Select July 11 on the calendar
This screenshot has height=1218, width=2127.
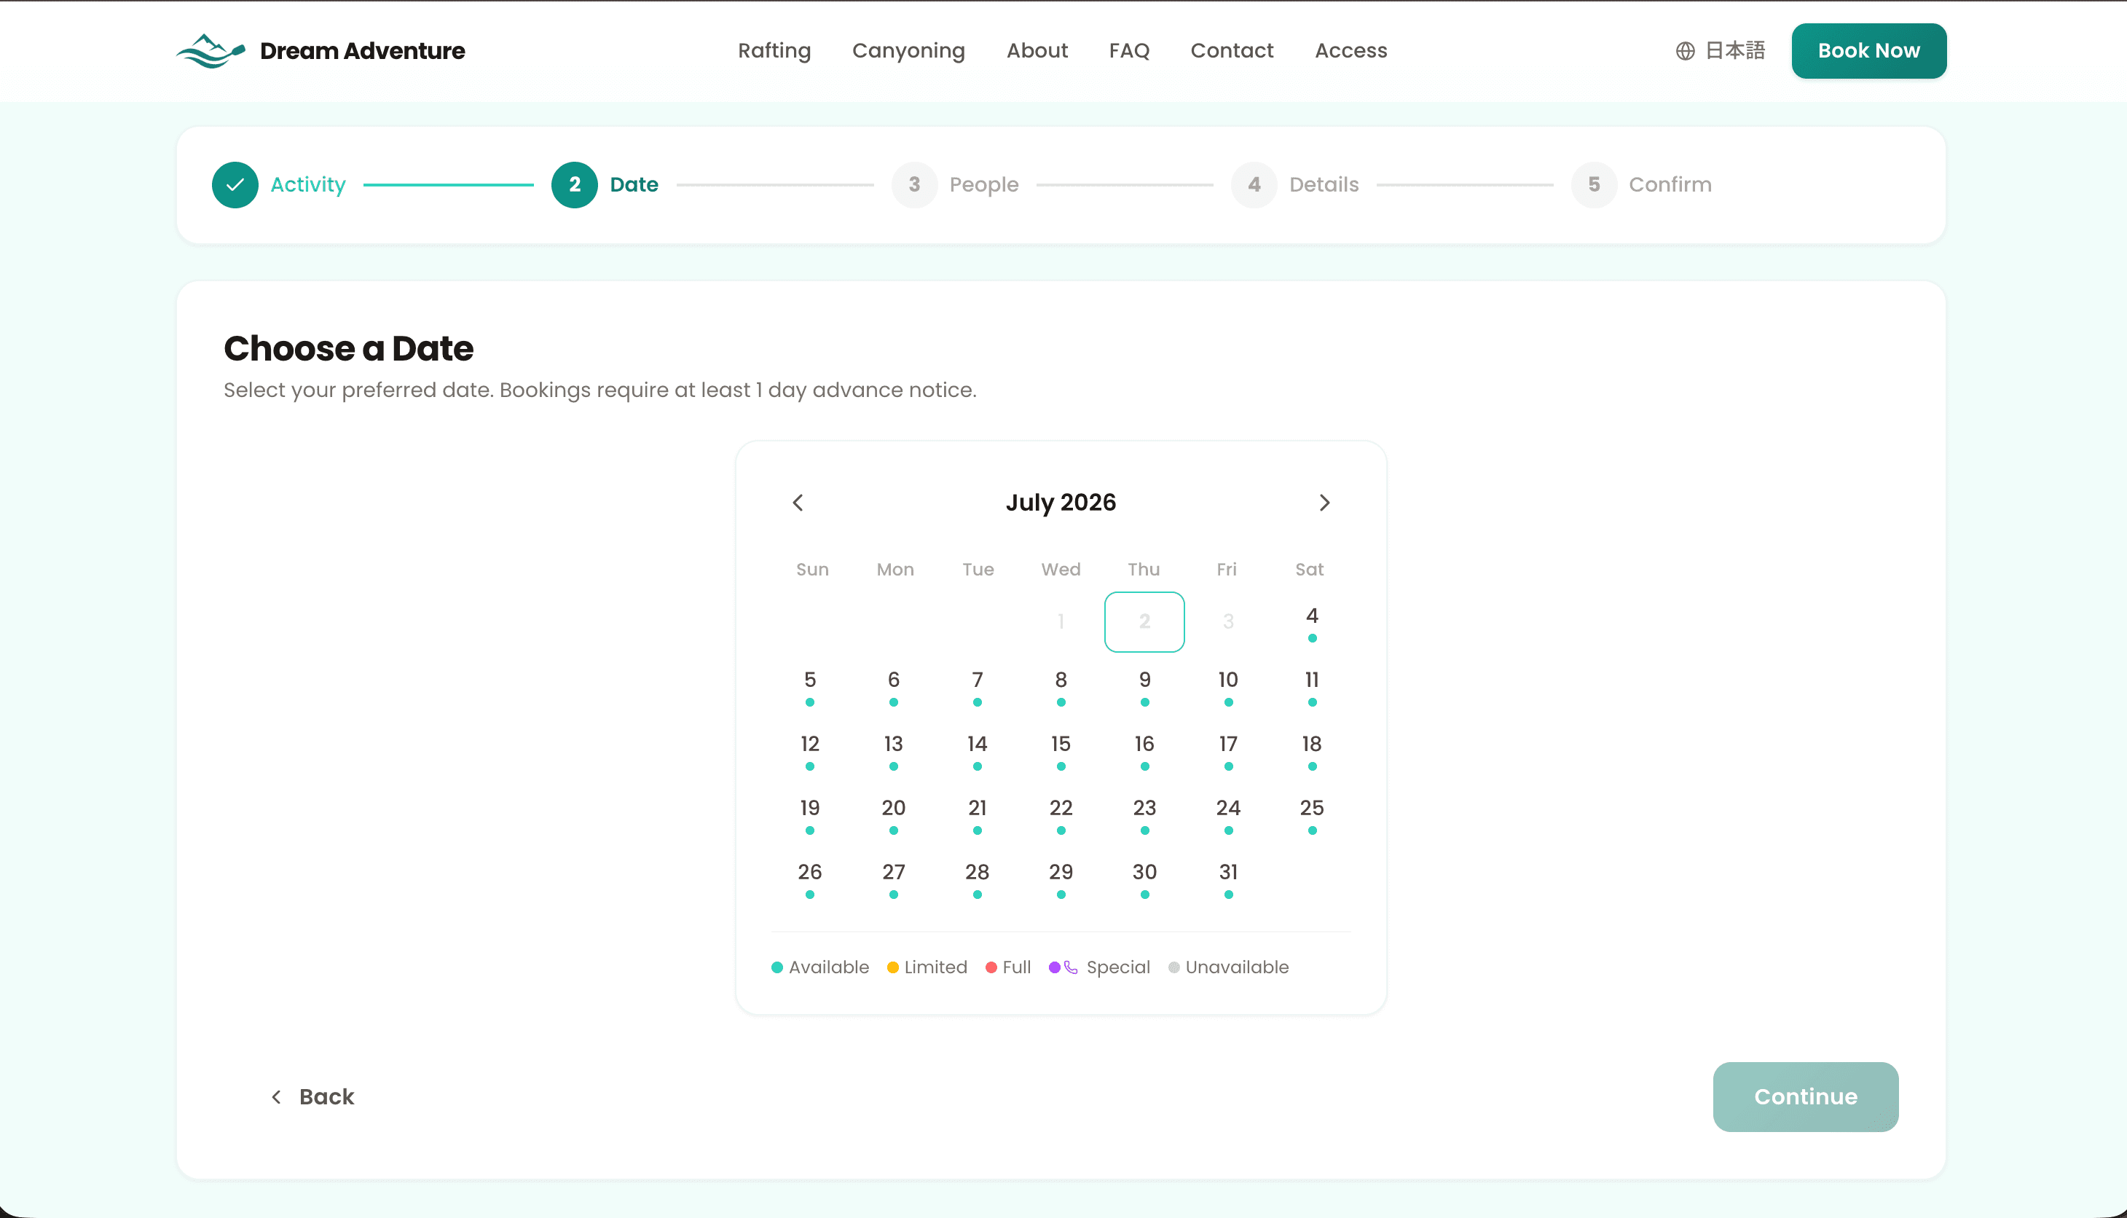1311,686
